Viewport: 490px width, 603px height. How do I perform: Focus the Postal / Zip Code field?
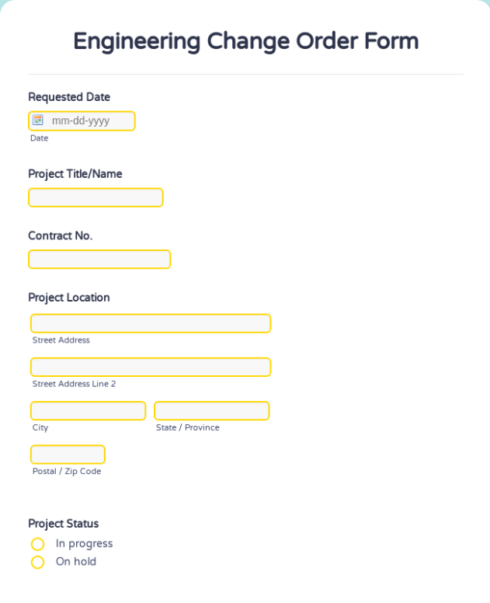coord(68,455)
